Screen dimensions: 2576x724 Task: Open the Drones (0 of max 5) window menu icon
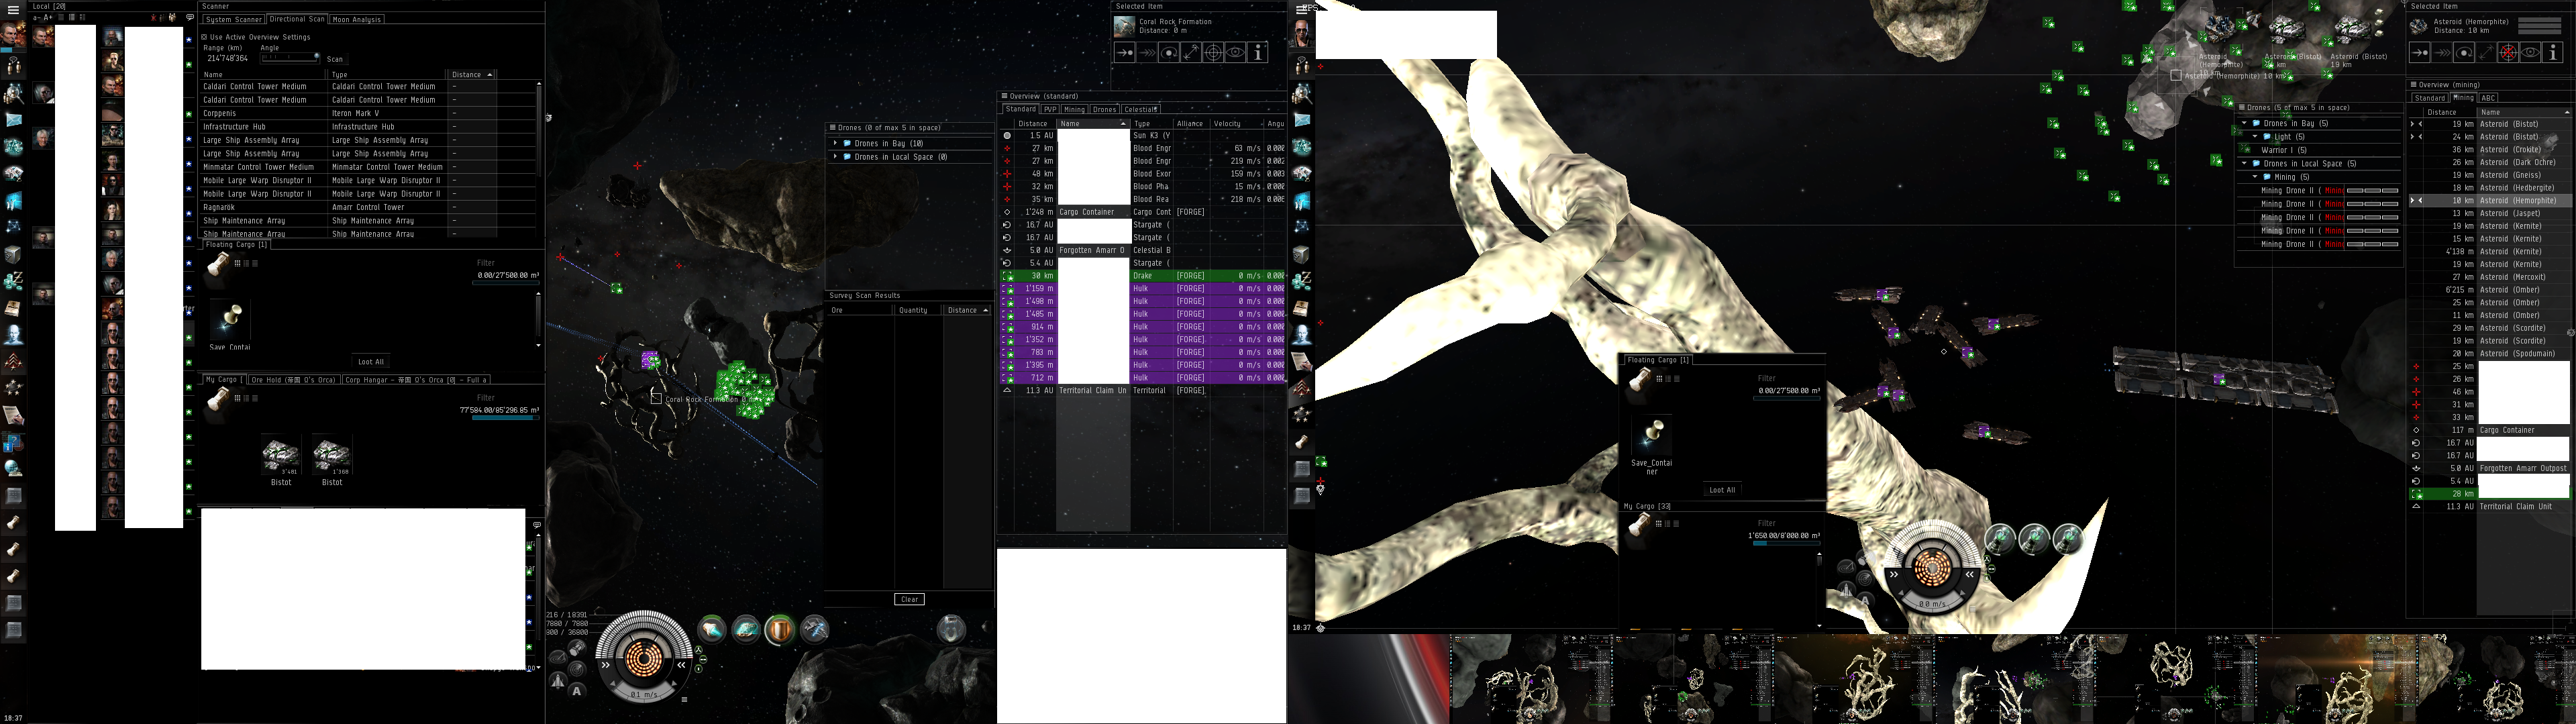pos(832,128)
